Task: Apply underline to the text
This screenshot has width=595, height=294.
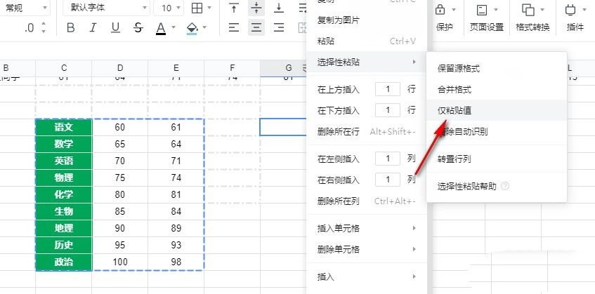Action: (116, 28)
